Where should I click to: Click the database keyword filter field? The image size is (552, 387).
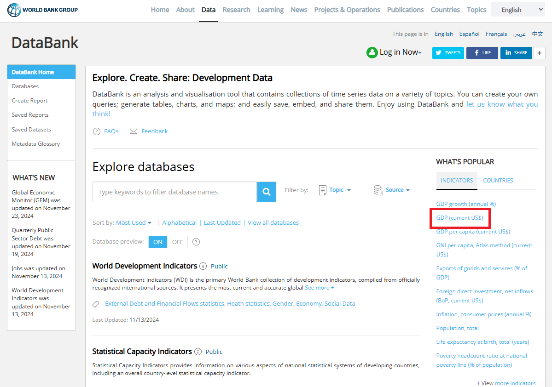(x=174, y=192)
